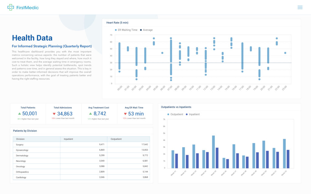Click the FirstMedic cross logo
The width and height of the screenshot is (311, 194).
[x=11, y=7]
